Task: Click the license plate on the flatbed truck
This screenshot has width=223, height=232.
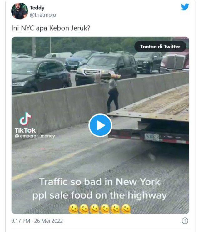Action: (x=152, y=137)
